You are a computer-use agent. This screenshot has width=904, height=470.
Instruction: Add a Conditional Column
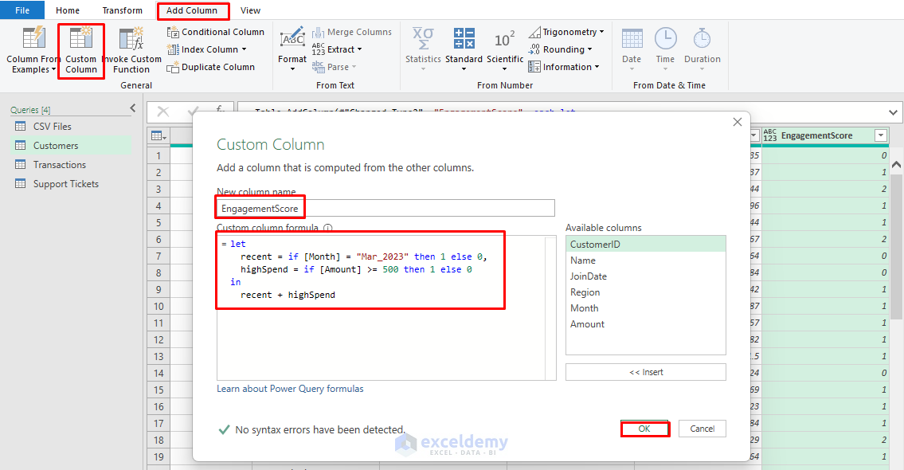215,32
